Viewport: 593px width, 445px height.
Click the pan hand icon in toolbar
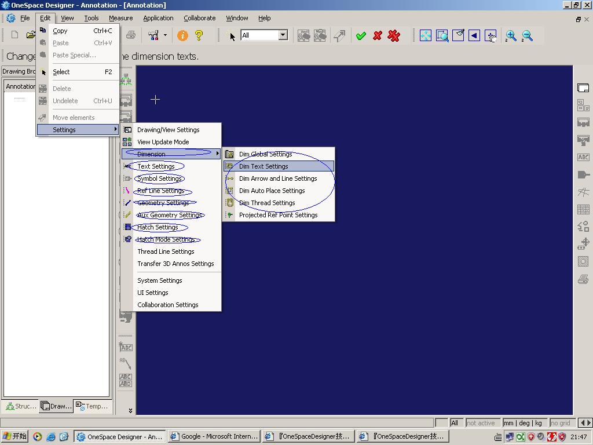pyautogui.click(x=490, y=35)
